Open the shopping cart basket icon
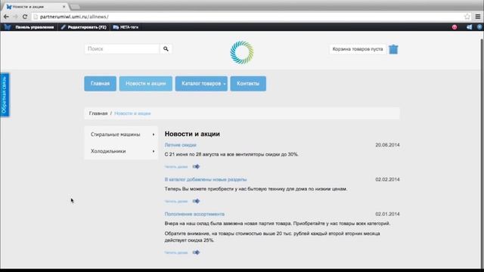This screenshot has width=484, height=272. [x=393, y=49]
